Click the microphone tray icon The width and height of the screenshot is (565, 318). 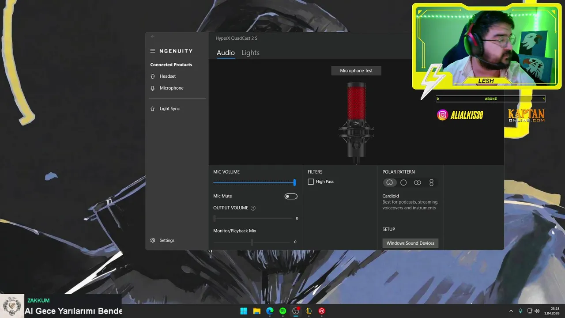pos(521,311)
